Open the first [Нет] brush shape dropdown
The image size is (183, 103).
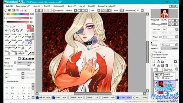[x=23, y=74]
